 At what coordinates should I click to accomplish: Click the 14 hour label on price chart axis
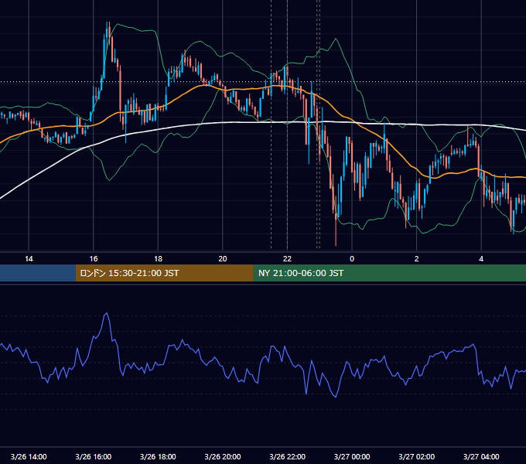[x=29, y=259]
